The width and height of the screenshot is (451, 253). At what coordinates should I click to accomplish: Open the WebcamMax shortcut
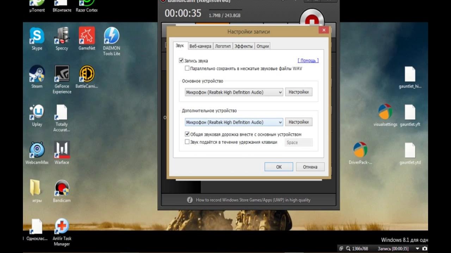(x=37, y=153)
